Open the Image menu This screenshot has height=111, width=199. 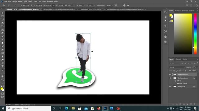click(x=15, y=2)
